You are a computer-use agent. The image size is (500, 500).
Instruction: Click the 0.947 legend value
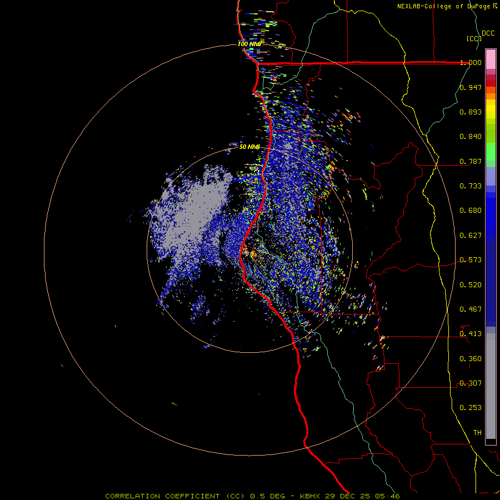click(x=471, y=87)
